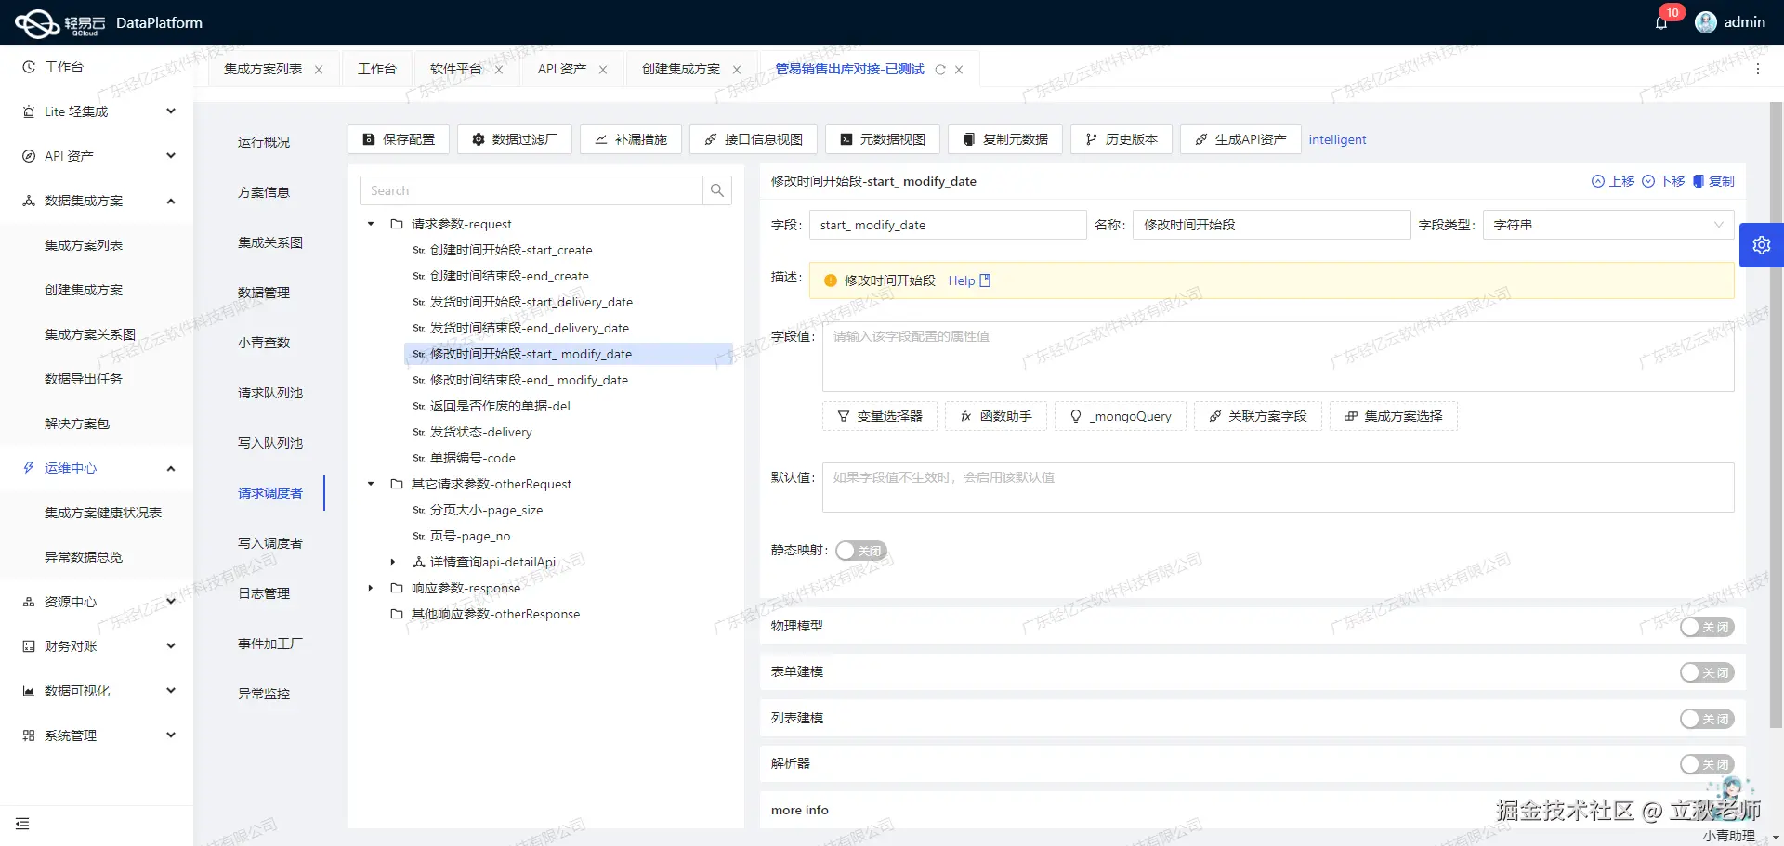Expand the 详情查询api-detailApi node
Viewport: 1784px width, 846px height.
391,562
